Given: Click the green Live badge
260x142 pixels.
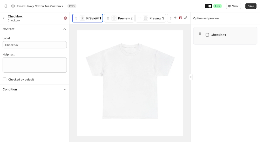Looking at the screenshot, I should pos(217,6).
